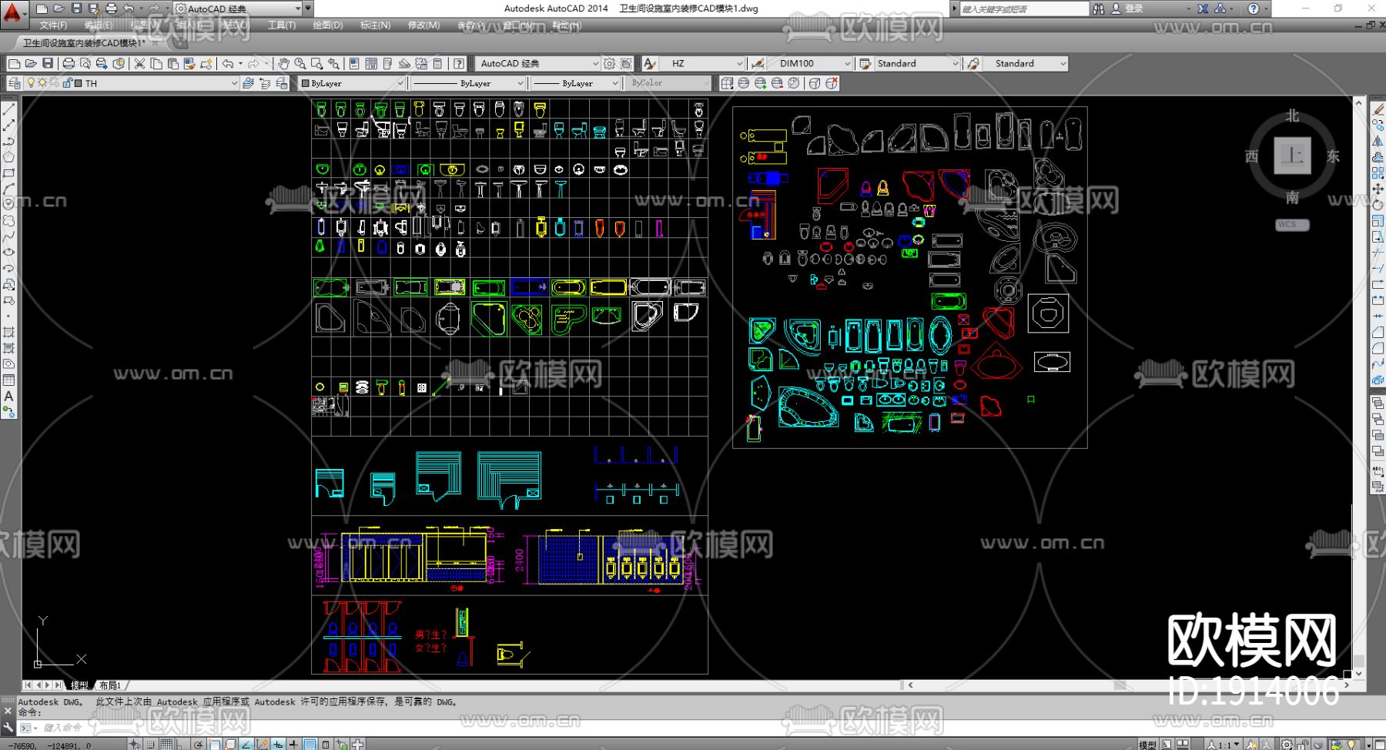Click the Save floppy disk icon
This screenshot has height=750, width=1386.
coord(48,64)
